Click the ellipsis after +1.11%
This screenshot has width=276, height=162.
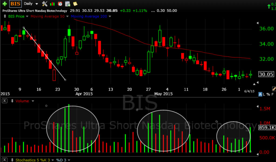click(153, 11)
